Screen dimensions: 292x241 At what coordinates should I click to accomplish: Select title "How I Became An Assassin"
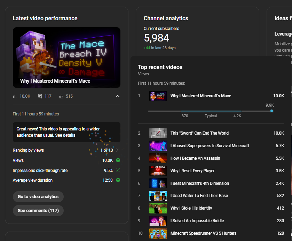(195, 158)
